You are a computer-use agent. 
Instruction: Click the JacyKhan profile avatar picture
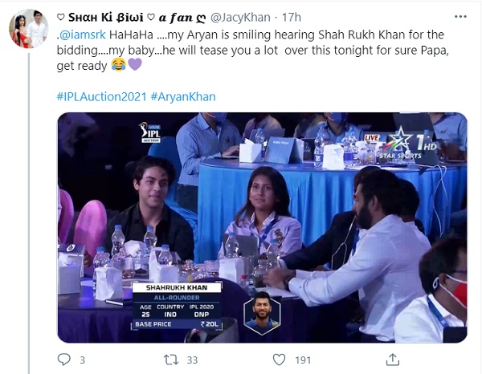point(28,28)
